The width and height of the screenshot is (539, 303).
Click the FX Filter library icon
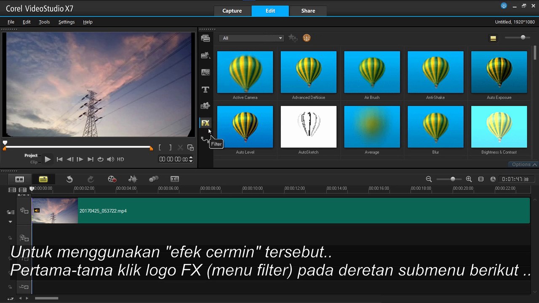pos(205,123)
